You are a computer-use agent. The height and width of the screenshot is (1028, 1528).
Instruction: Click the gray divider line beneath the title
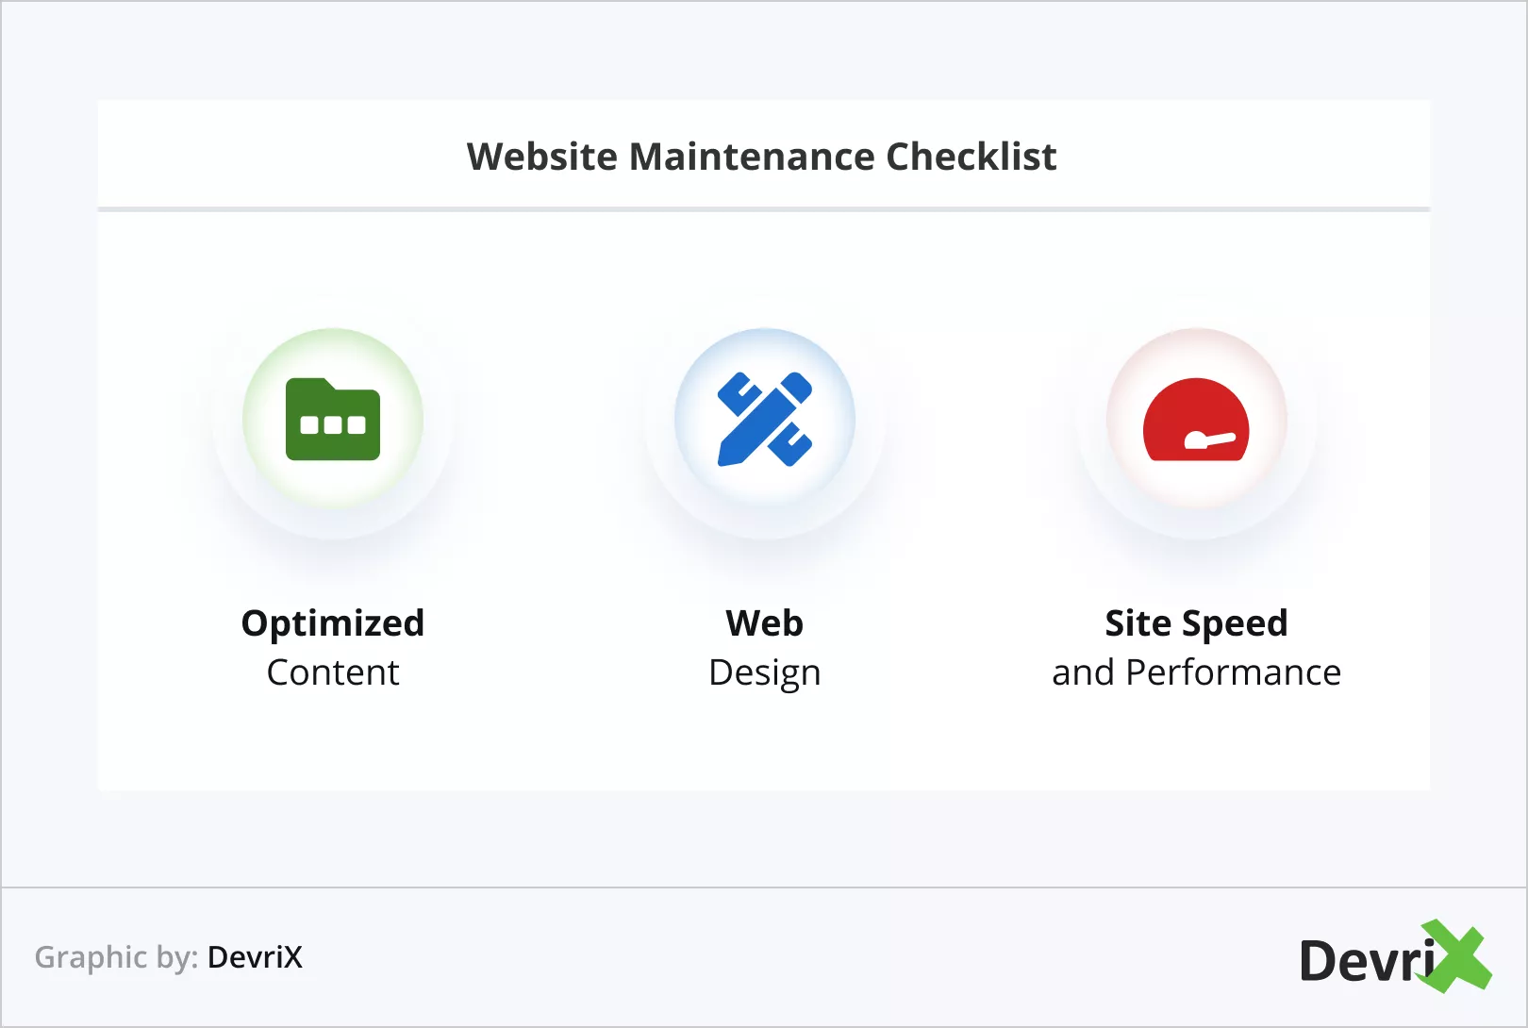click(x=764, y=208)
